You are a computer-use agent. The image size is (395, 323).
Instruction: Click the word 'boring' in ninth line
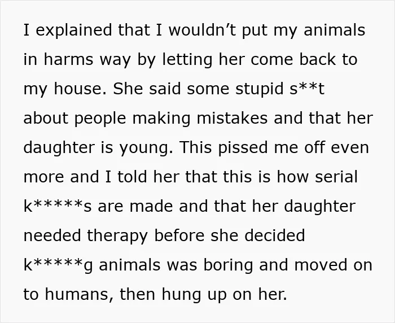point(228,265)
